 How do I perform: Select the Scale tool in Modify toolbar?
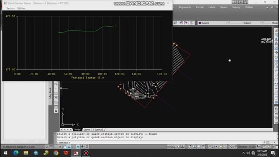click(x=276, y=62)
